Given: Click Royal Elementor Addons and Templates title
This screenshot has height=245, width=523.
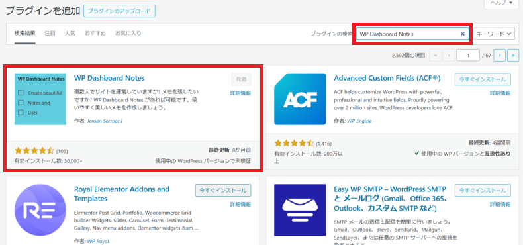Looking at the screenshot, I should (122, 194).
